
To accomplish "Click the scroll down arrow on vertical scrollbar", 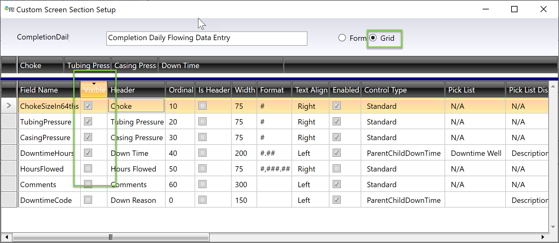I will (553, 227).
